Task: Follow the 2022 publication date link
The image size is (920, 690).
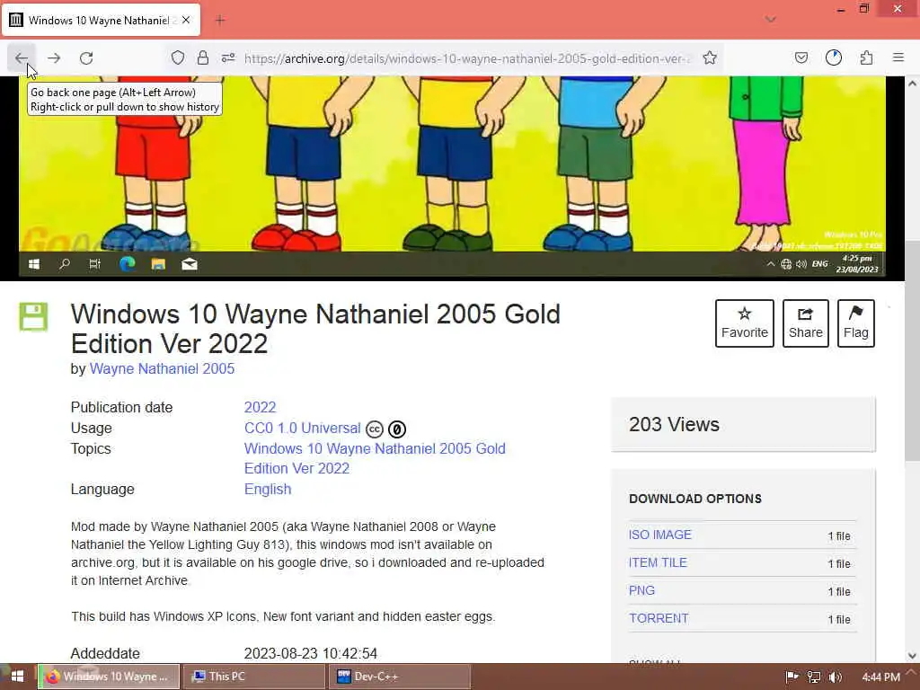Action: pyautogui.click(x=260, y=407)
